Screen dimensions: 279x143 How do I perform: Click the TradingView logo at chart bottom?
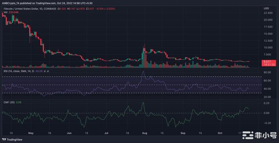(12, 140)
